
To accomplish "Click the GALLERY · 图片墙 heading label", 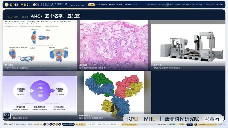I will point(18,17).
